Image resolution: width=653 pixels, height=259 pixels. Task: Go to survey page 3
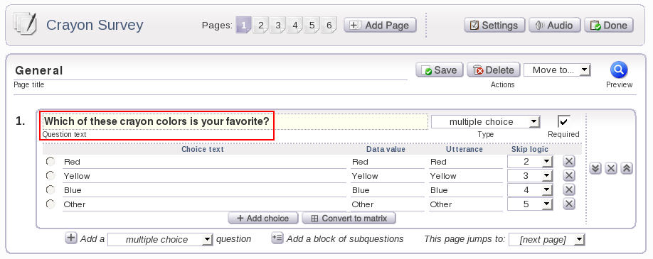click(x=278, y=26)
